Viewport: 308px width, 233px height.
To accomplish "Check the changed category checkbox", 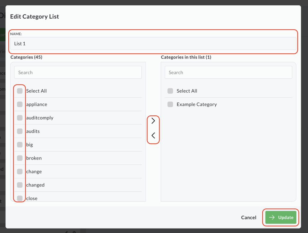I will [20, 185].
